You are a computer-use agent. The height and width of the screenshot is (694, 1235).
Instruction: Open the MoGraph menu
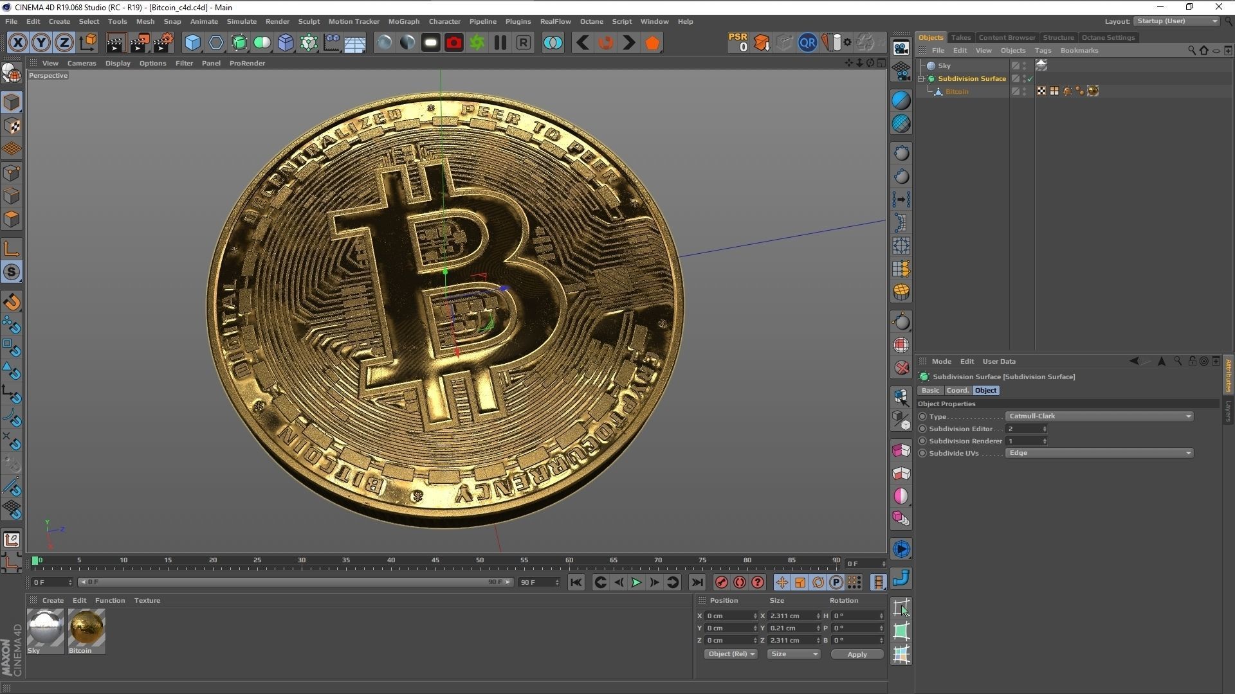coord(403,21)
